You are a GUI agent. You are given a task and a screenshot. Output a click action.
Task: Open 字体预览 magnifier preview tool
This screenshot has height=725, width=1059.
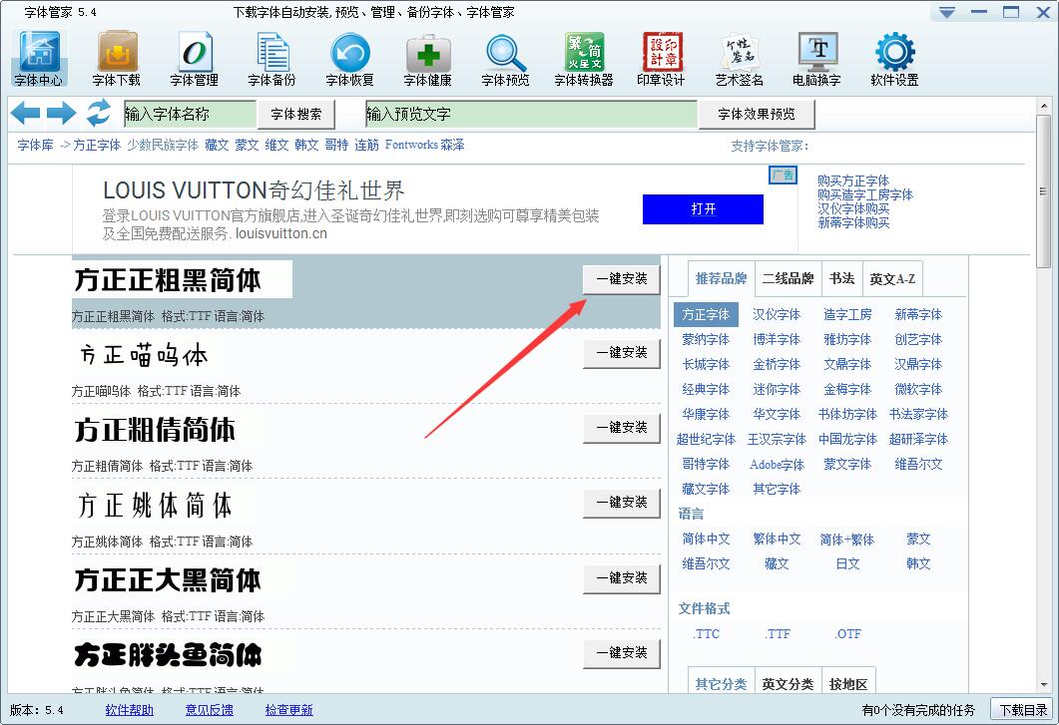click(x=505, y=58)
